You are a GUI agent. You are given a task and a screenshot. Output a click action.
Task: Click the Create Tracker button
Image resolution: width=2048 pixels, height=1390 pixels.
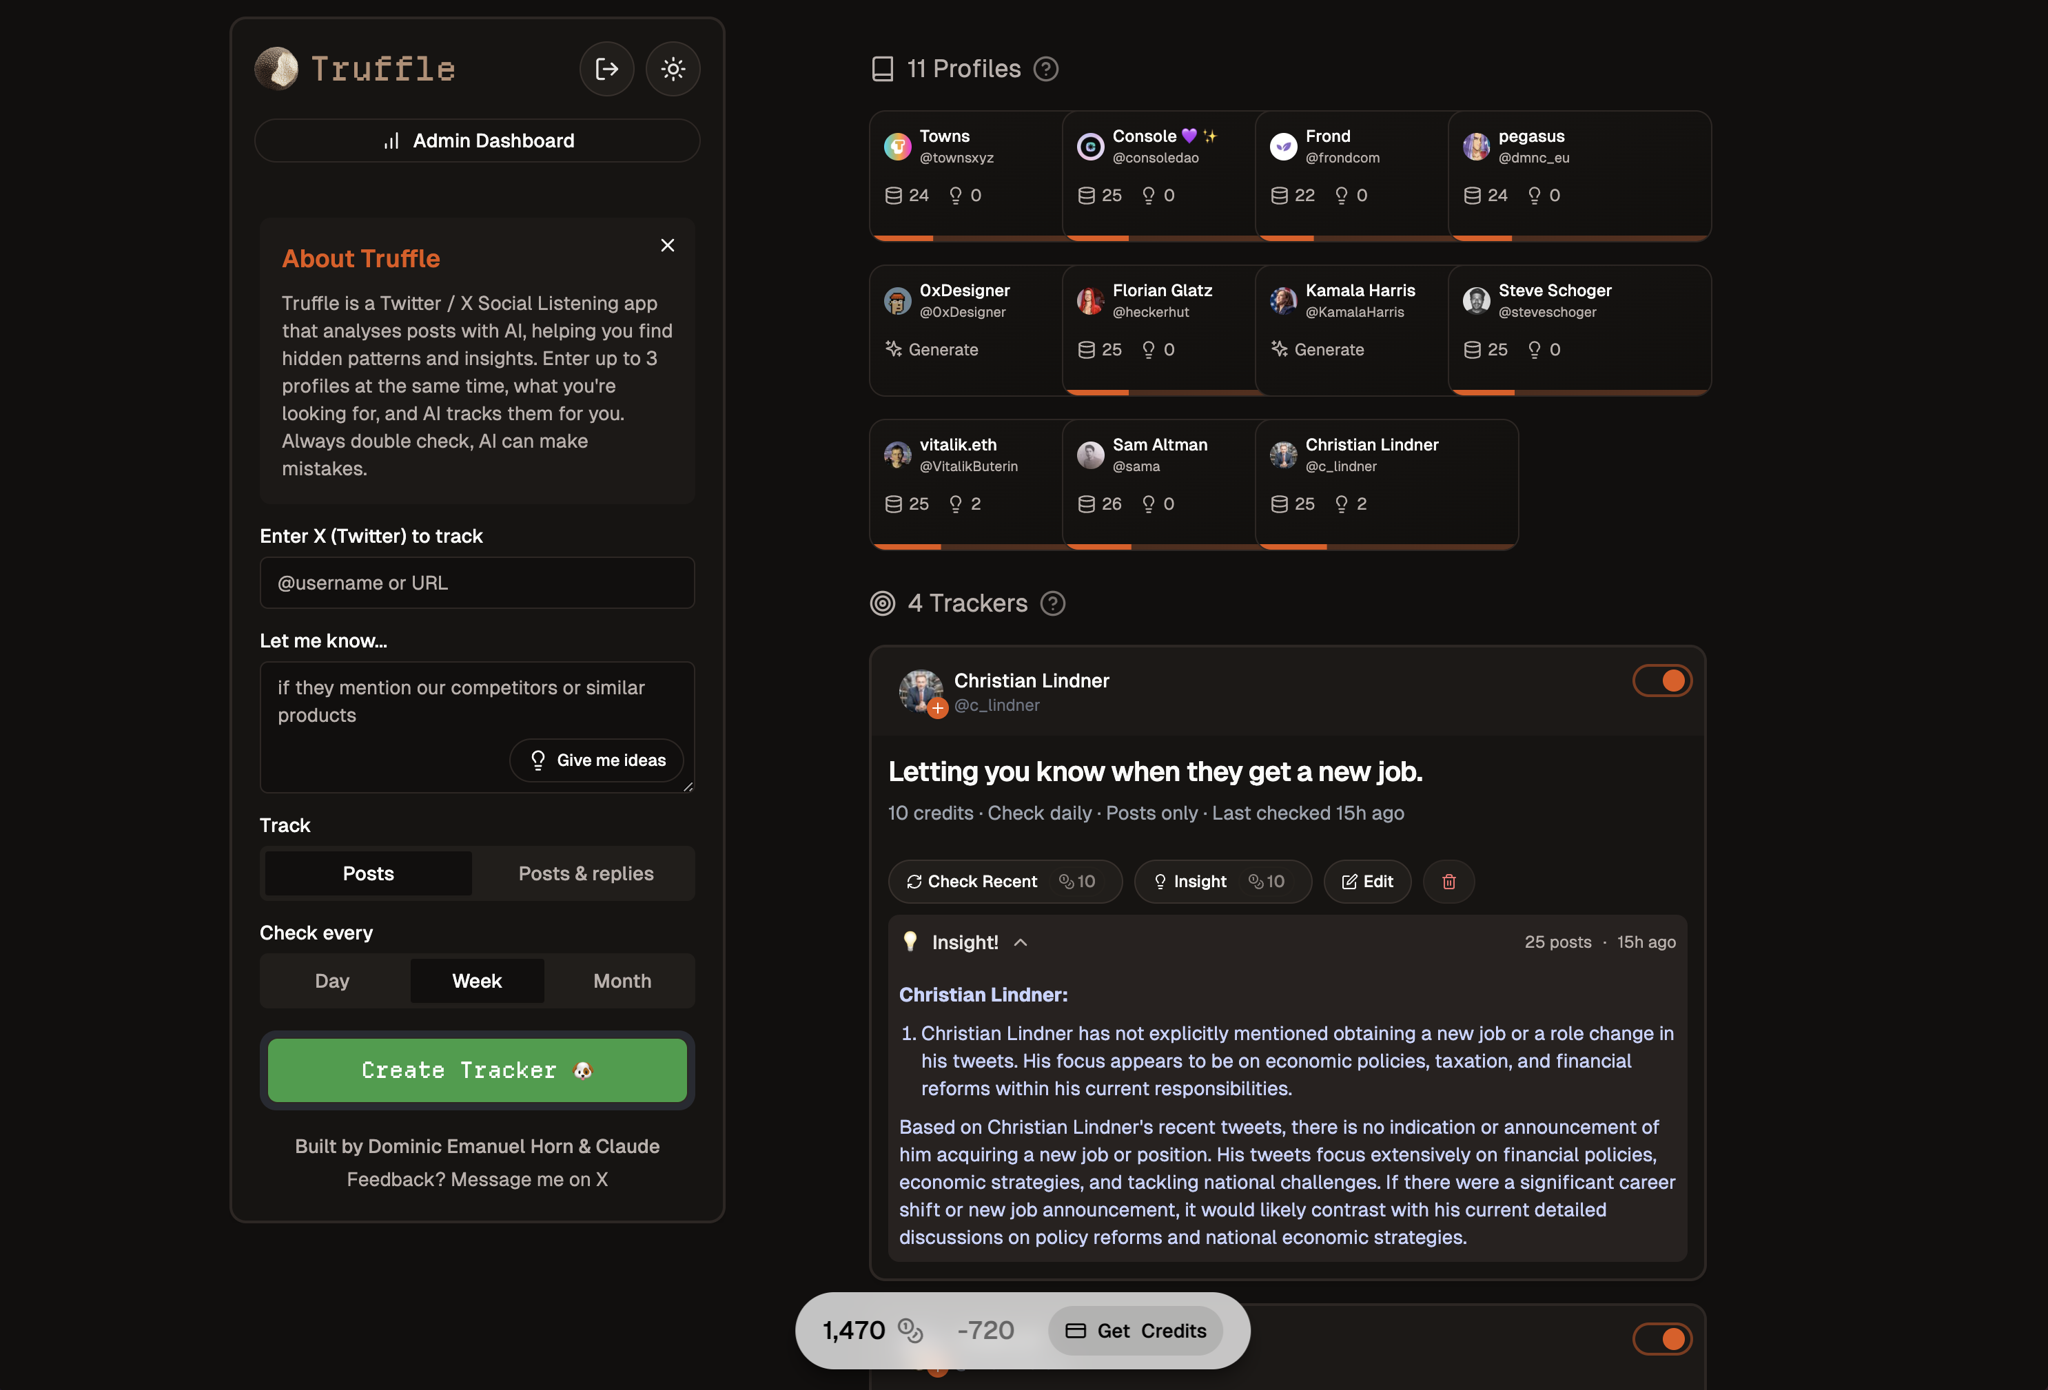pyautogui.click(x=476, y=1070)
